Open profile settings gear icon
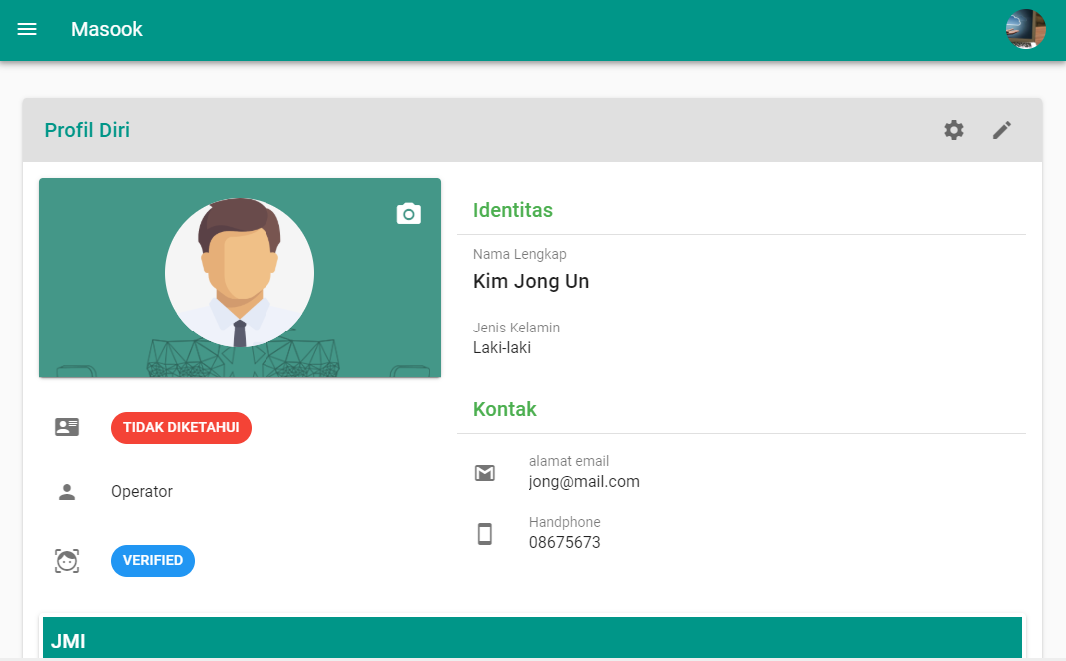This screenshot has height=661, width=1066. 954,130
